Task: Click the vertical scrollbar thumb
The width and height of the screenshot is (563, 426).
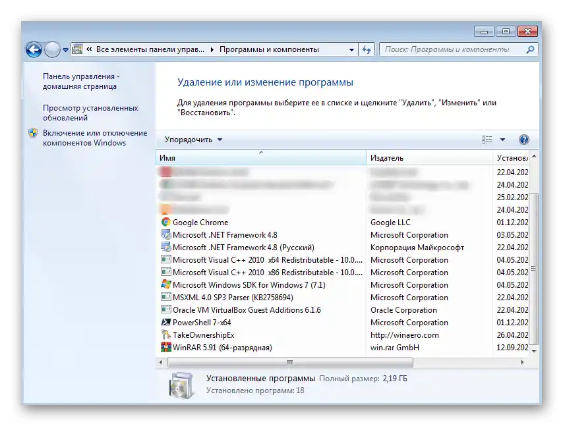Action: click(534, 269)
